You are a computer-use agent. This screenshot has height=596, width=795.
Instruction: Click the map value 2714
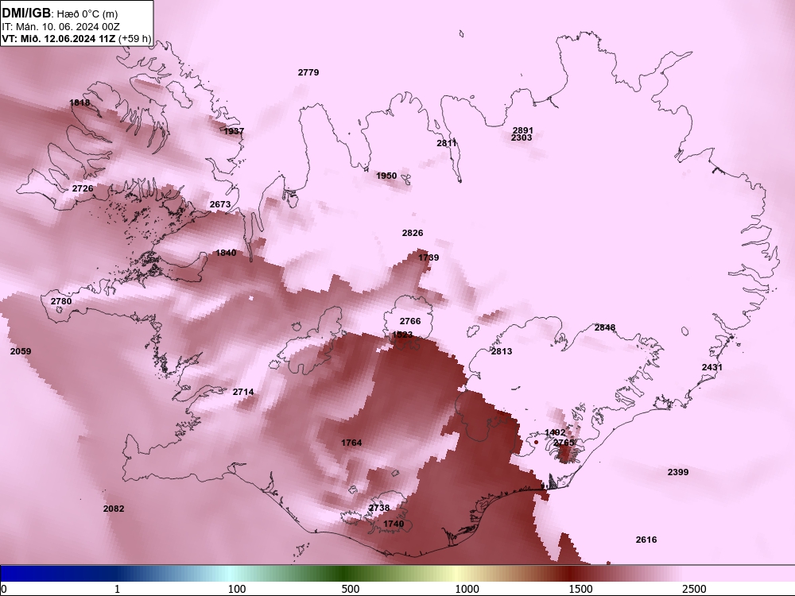(x=243, y=393)
